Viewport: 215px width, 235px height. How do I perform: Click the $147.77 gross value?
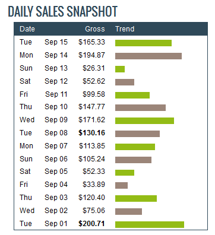[x=91, y=107]
